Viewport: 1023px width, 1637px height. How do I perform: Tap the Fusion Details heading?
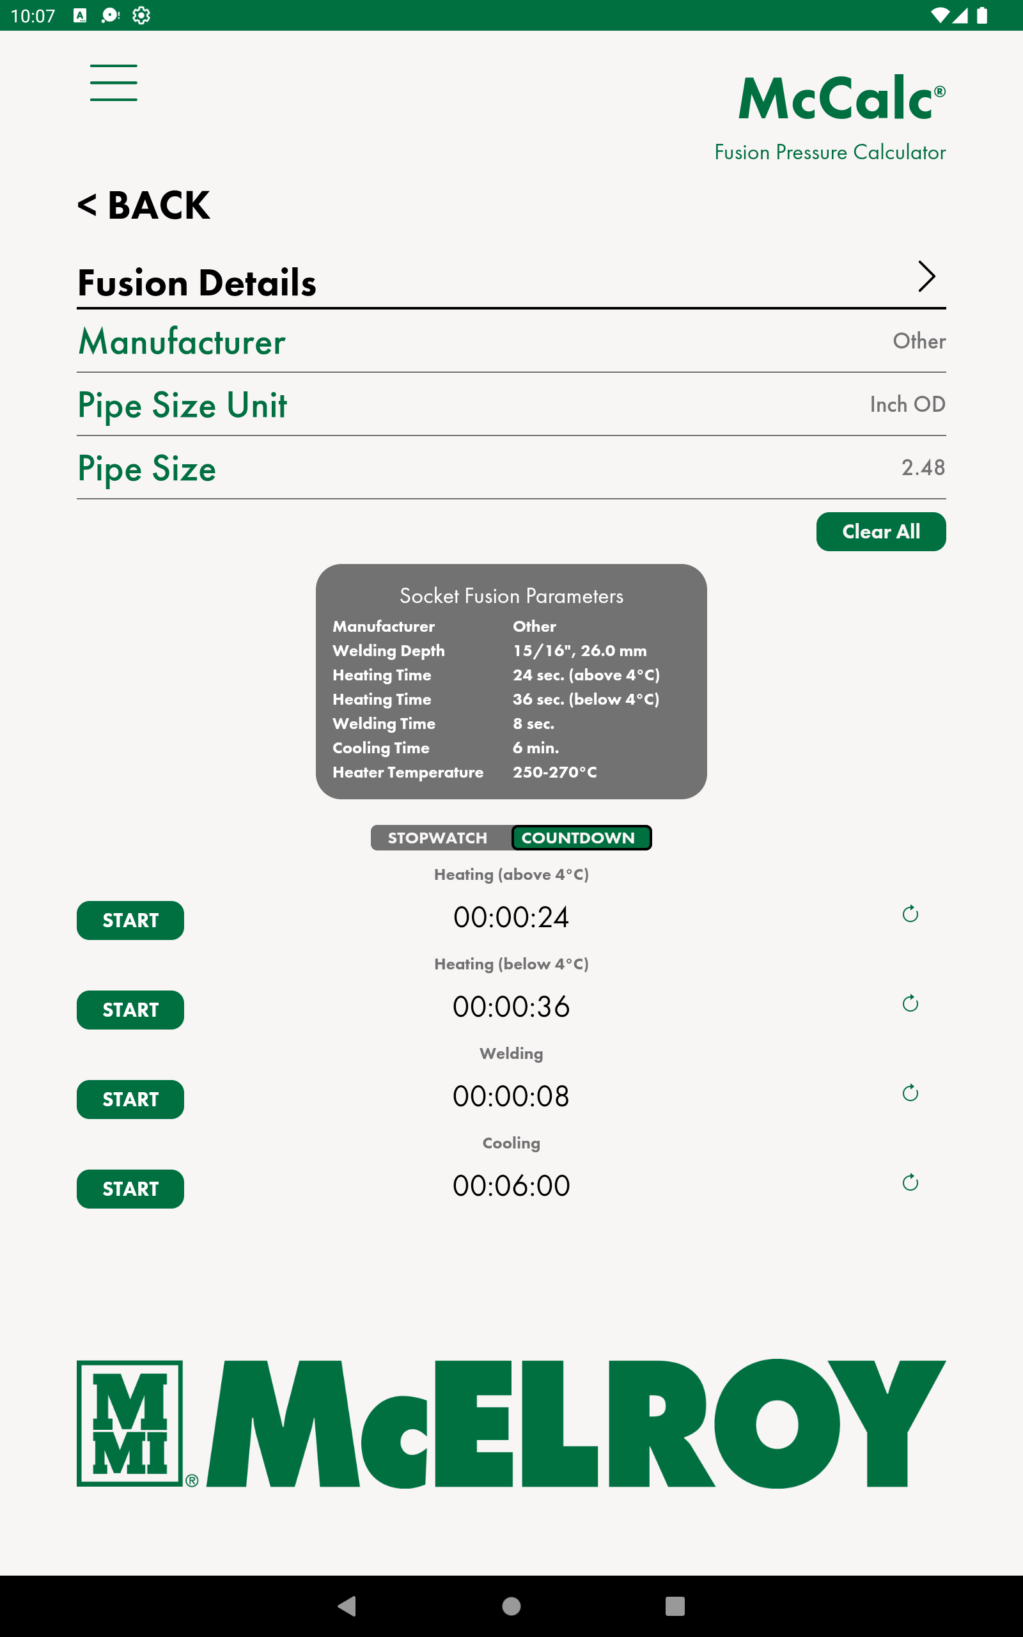(x=197, y=283)
